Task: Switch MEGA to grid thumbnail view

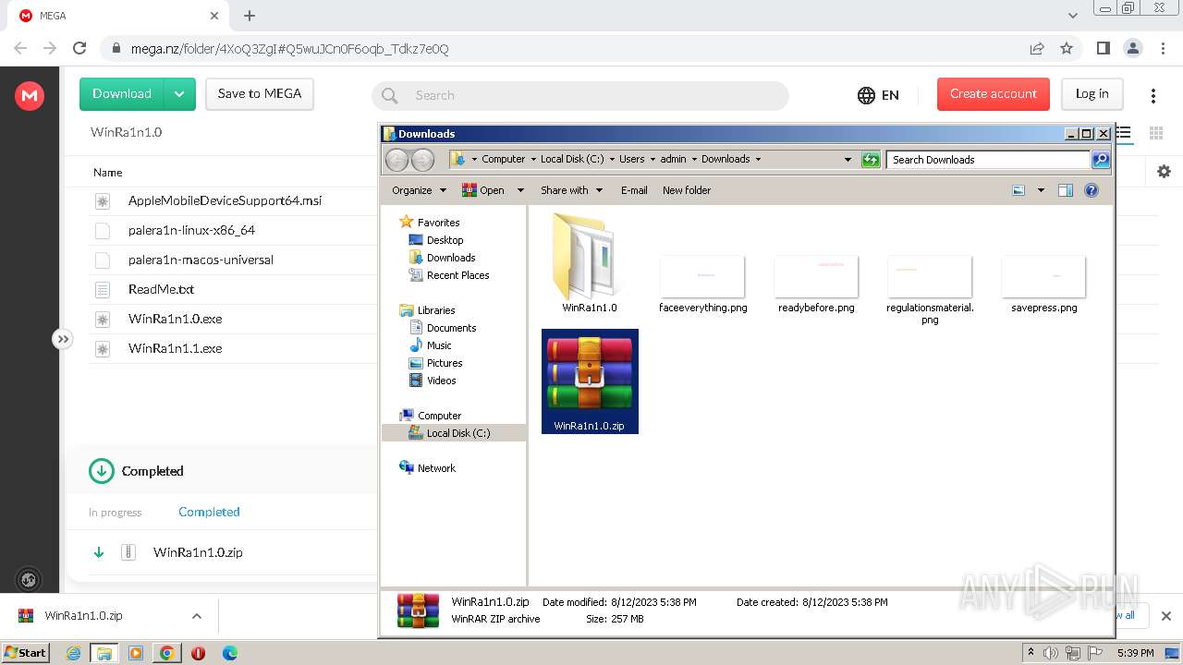Action: (1155, 133)
